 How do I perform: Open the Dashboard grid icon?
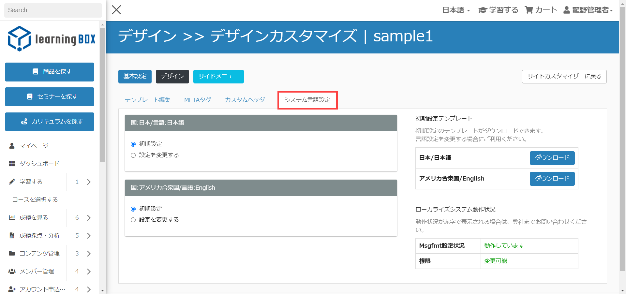click(x=12, y=164)
